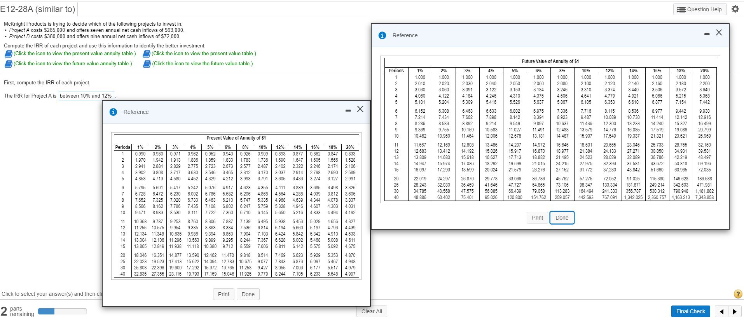Minimize the Future Value of Annuity reference window

[707, 34]
